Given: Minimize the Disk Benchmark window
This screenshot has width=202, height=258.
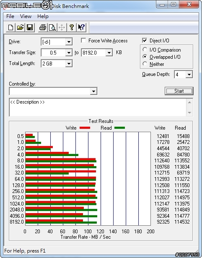Looking at the screenshot, I should click(x=162, y=4).
